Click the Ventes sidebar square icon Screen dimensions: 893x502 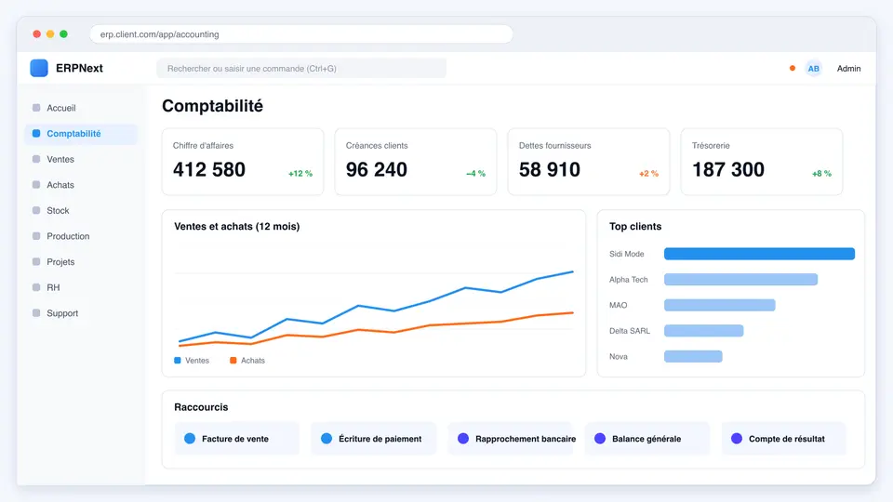(36, 159)
